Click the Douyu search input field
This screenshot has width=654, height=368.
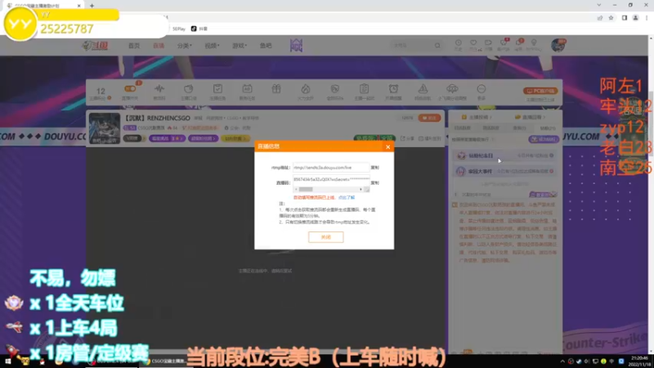click(x=412, y=45)
